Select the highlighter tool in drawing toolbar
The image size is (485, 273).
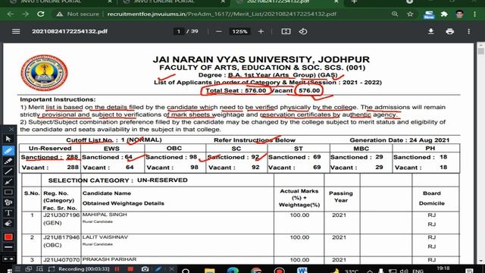pos(8,161)
